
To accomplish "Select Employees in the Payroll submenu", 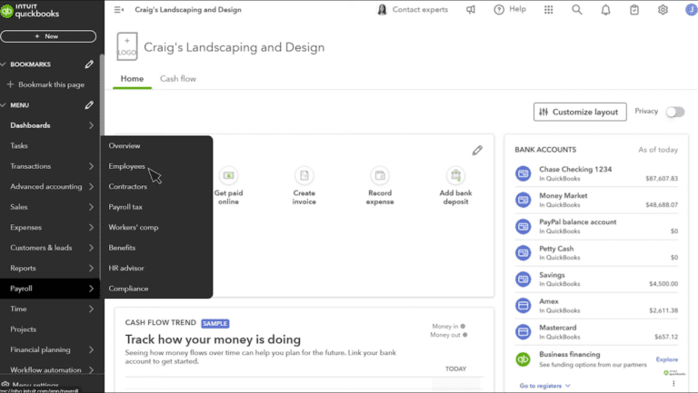I will [x=127, y=166].
